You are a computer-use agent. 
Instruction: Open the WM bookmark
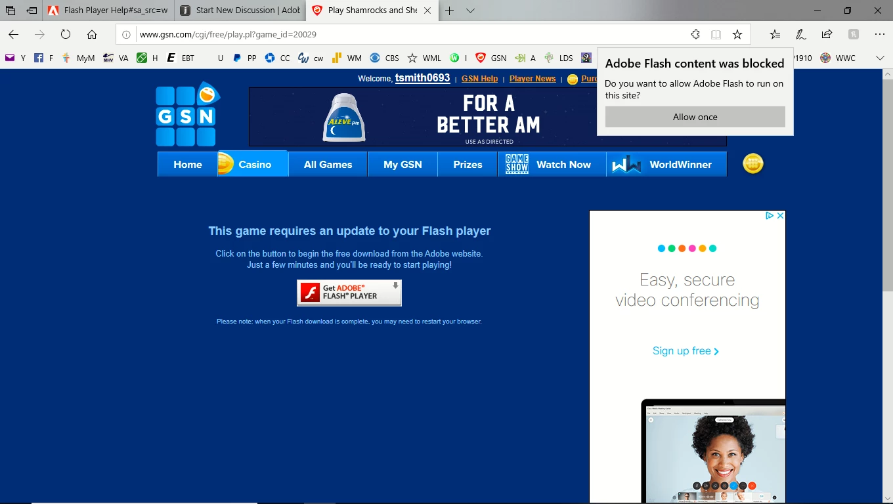click(346, 58)
